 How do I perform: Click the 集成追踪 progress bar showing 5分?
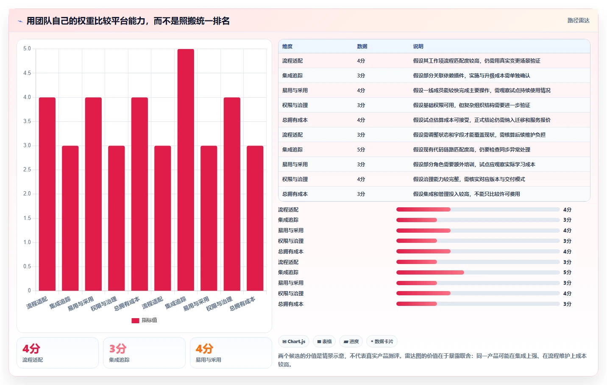(478, 272)
